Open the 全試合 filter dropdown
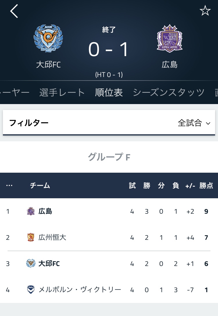Viewport: 218px width, 316px height. pos(194,123)
